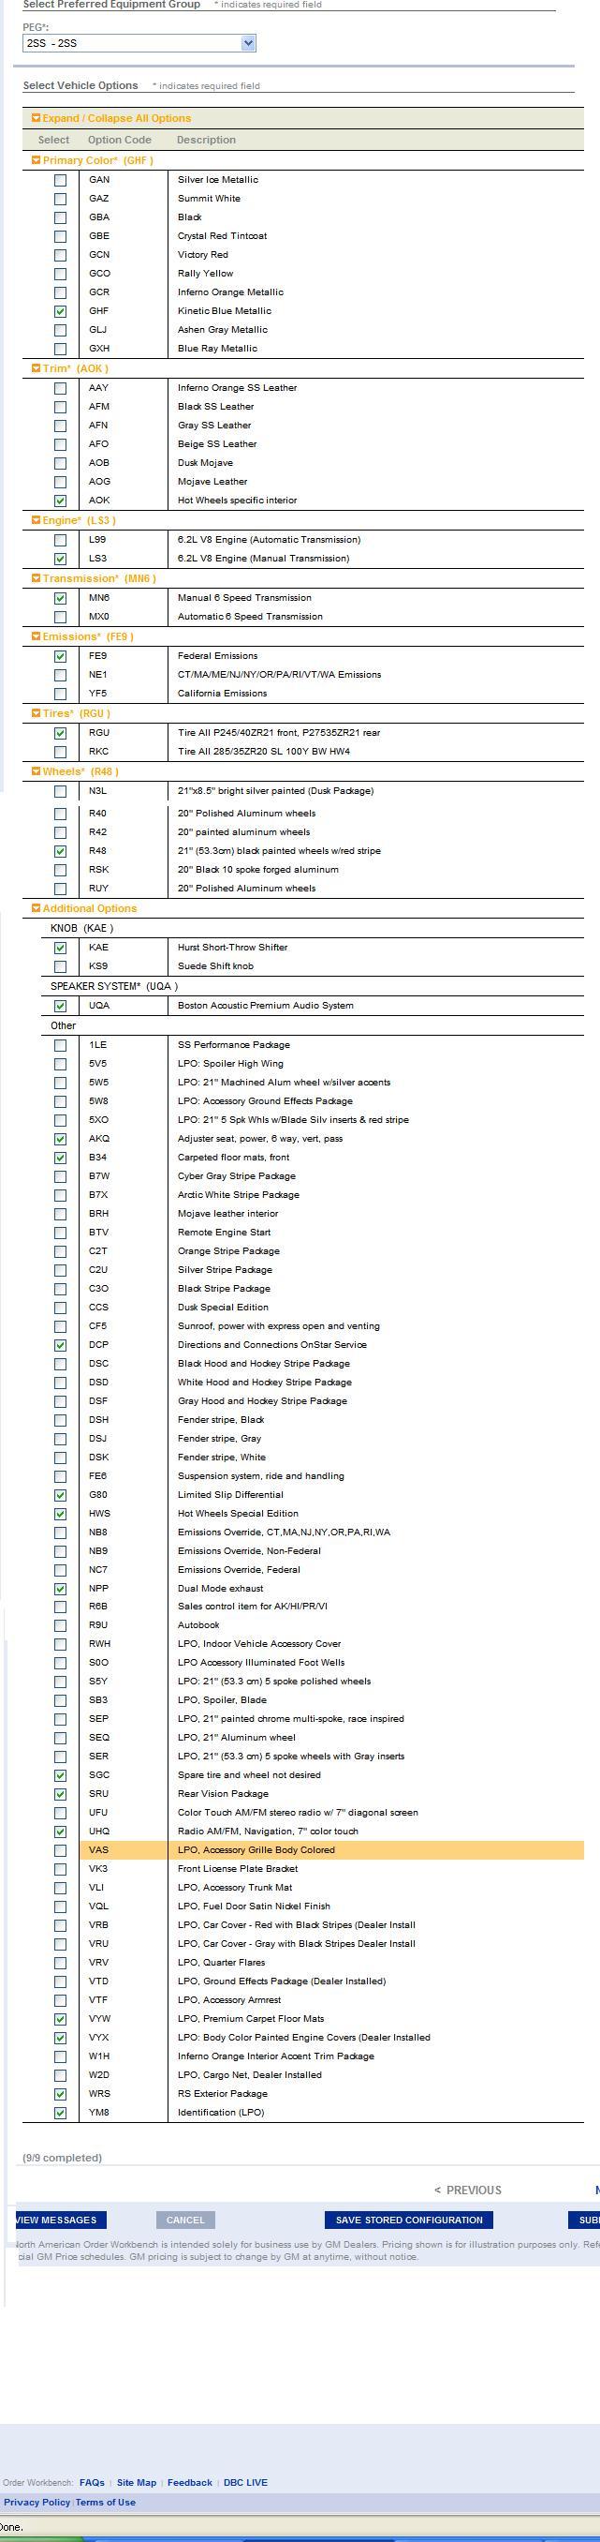Check KS9 Suede Shift knob
Screen dimensions: 600x2542
(60, 966)
